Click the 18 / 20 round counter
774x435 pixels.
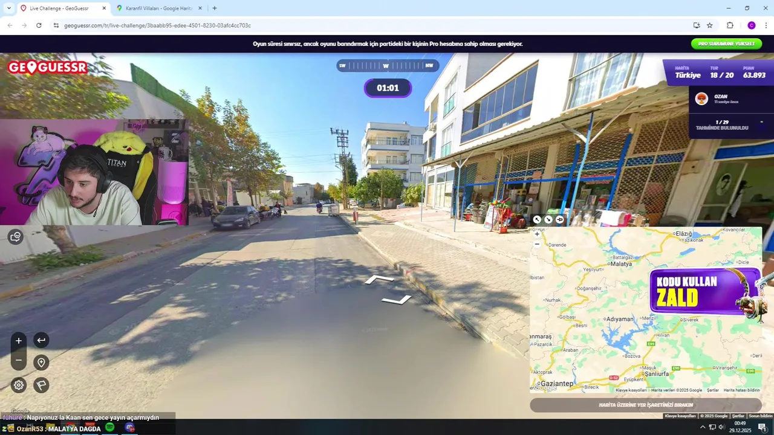click(x=722, y=76)
